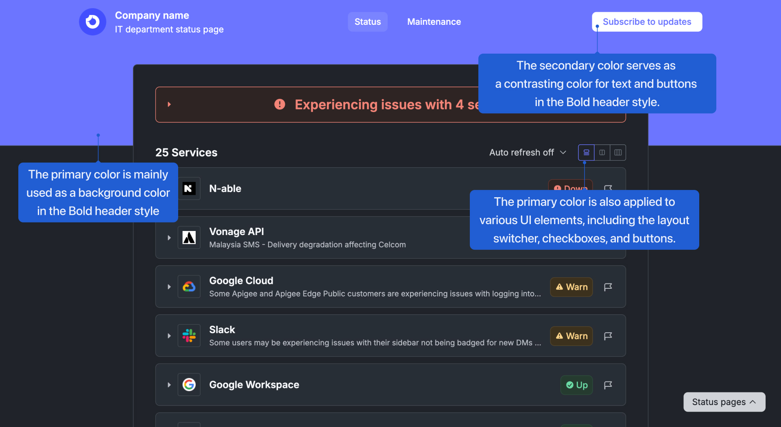
Task: Expand the Slack row
Action: pyautogui.click(x=169, y=336)
